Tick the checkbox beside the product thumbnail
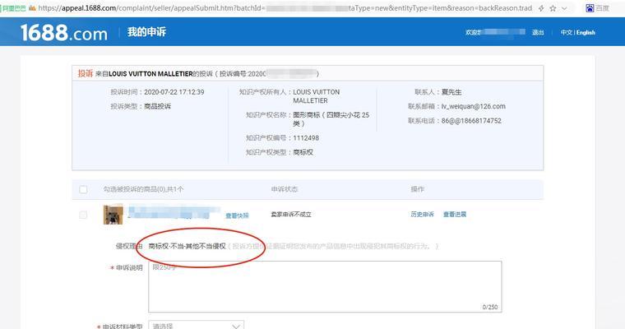The image size is (625, 329). tap(83, 215)
